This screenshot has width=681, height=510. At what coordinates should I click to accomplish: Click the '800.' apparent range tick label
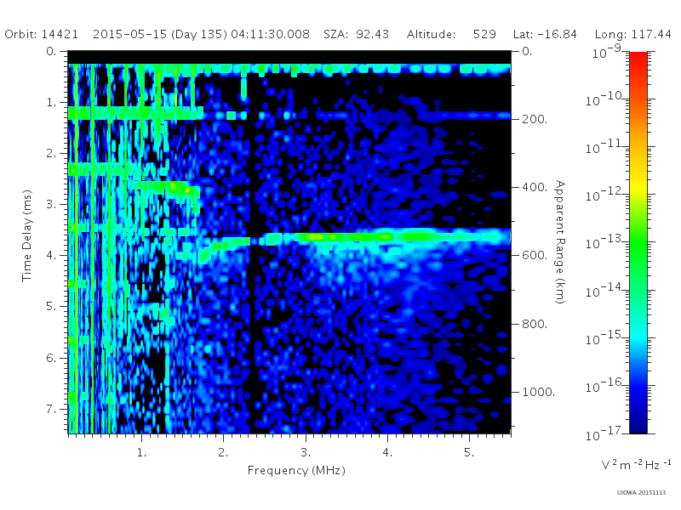tap(535, 324)
